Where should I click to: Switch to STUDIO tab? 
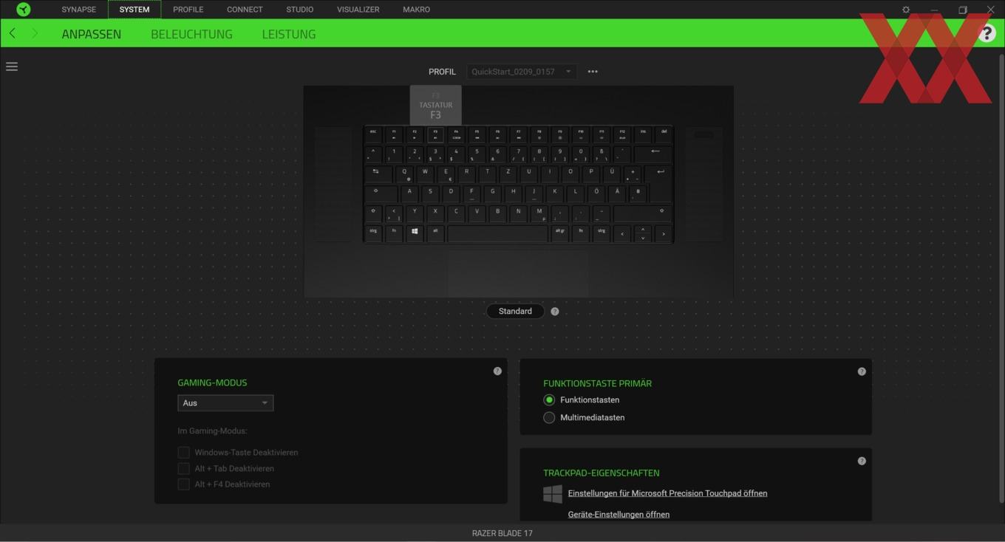click(300, 10)
